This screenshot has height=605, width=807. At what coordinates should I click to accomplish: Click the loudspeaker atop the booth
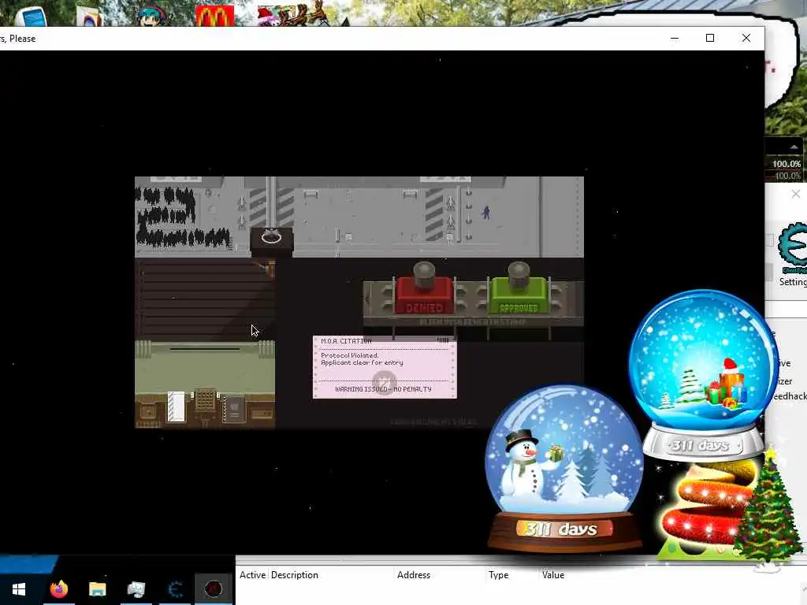271,238
